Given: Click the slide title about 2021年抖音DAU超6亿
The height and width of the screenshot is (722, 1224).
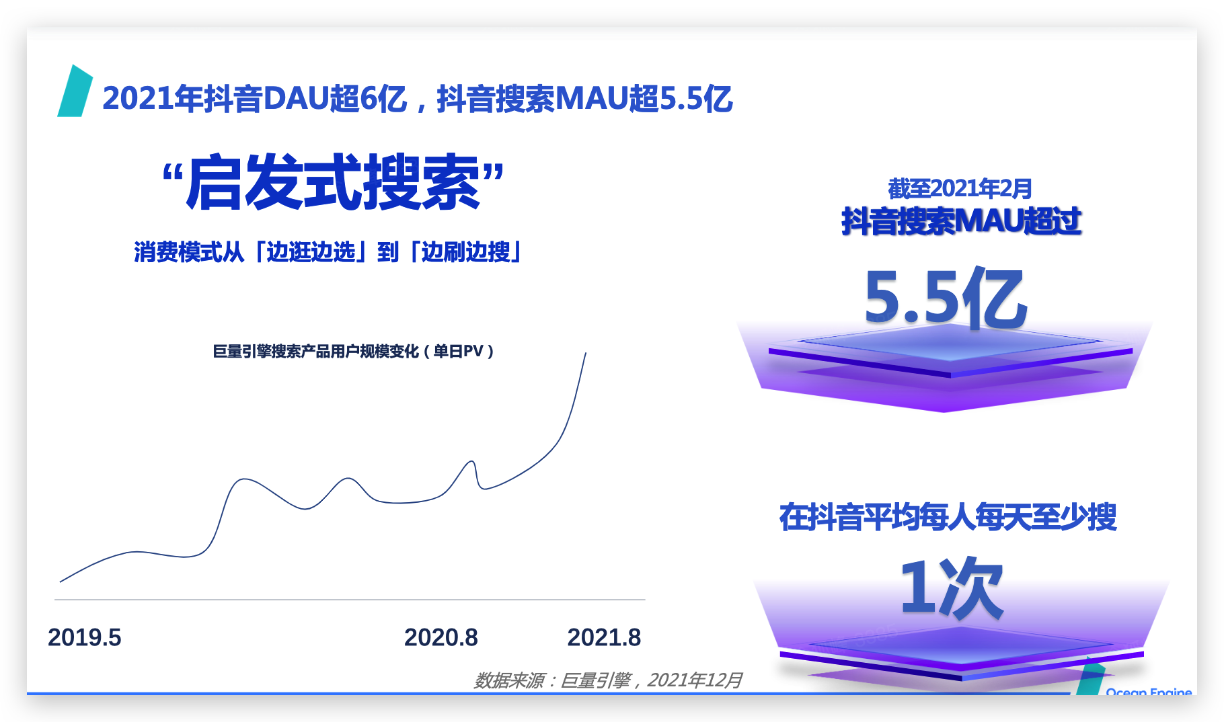Looking at the screenshot, I should click(417, 99).
